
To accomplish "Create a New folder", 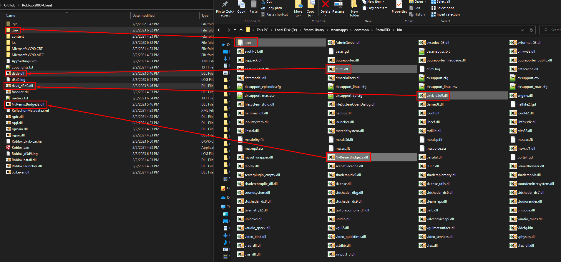I will [x=354, y=9].
